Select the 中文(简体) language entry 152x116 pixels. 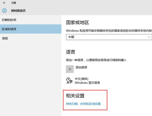tap(87, 81)
